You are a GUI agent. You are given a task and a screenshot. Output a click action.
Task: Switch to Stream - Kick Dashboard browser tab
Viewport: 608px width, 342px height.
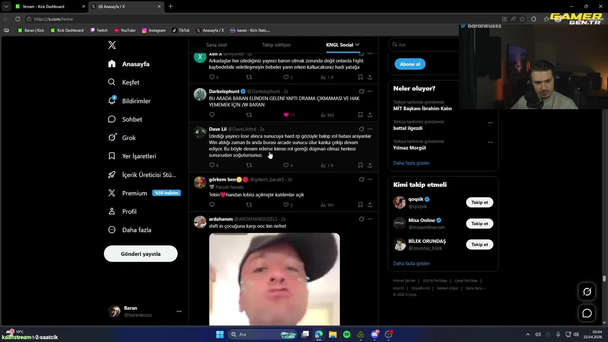point(49,7)
